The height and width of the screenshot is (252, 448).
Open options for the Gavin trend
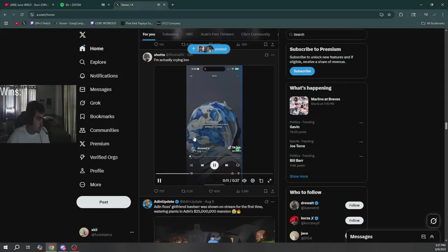coord(361,123)
